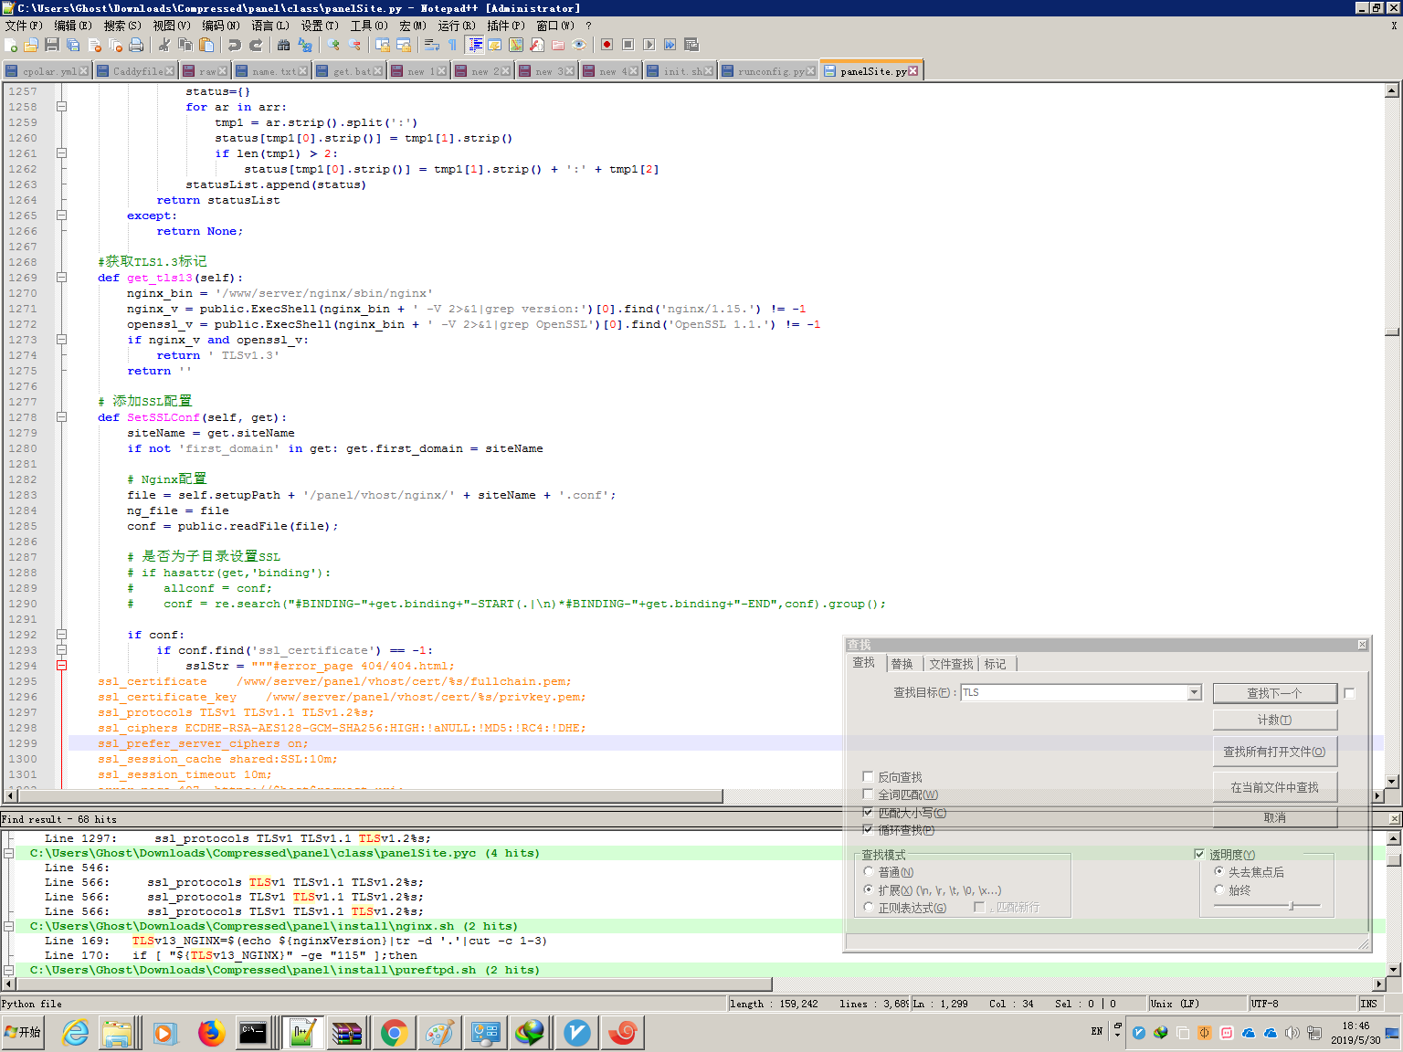Viewport: 1403px width, 1052px height.
Task: Open the 编码(N) menu
Action: click(221, 26)
